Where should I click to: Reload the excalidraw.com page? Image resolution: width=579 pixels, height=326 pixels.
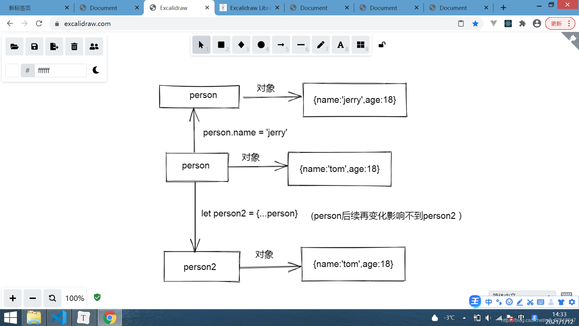coord(39,24)
